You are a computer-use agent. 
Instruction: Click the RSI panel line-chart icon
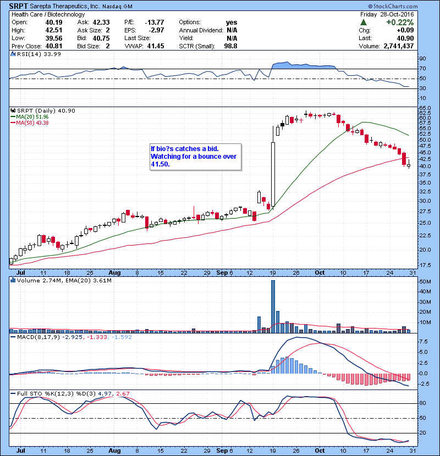click(x=13, y=54)
